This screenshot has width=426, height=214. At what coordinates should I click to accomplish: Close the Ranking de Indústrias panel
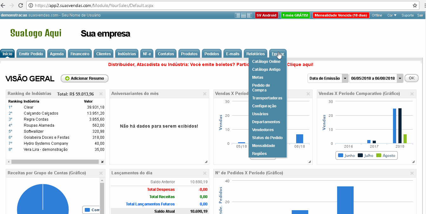tap(101, 94)
